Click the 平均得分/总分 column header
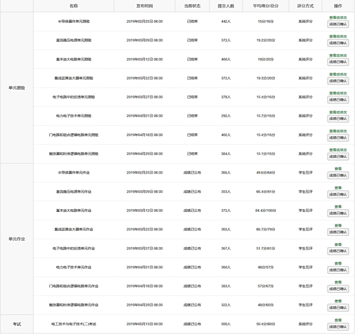 [x=266, y=6]
